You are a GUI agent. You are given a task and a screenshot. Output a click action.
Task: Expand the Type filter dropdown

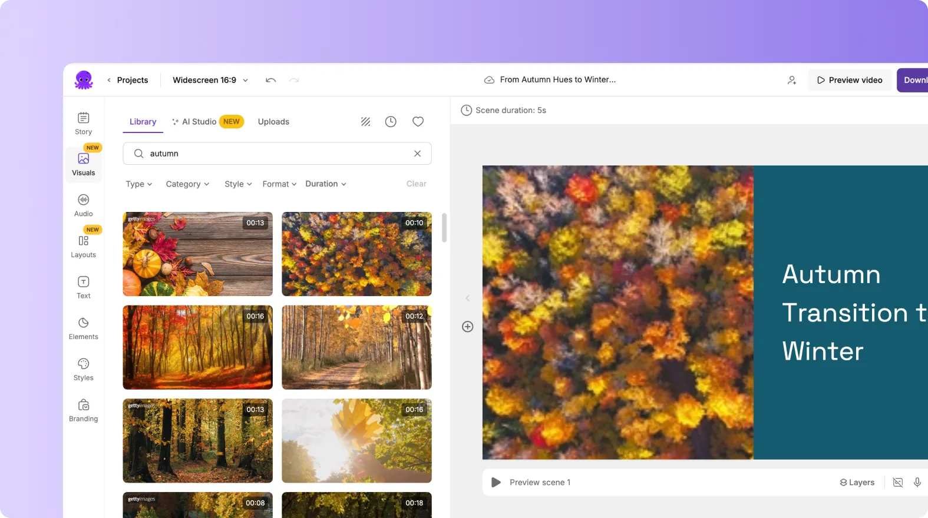[x=138, y=184]
